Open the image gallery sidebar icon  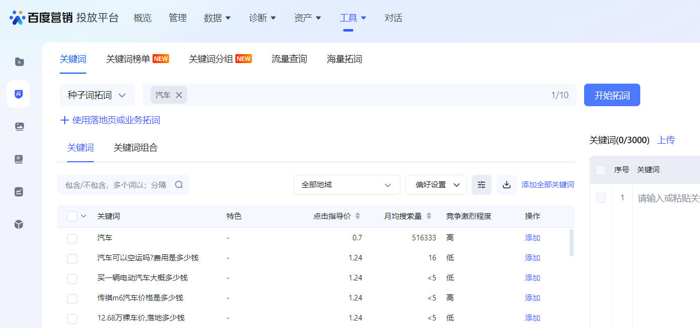coord(19,127)
